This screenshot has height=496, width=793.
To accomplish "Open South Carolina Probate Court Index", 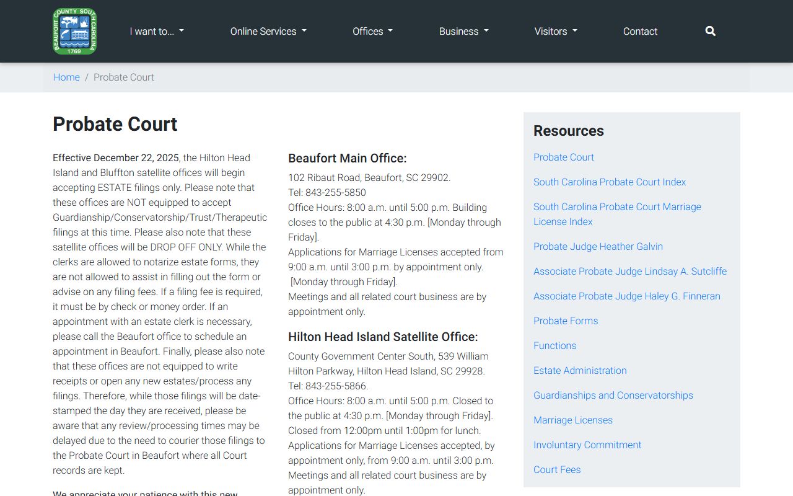I will 610,182.
